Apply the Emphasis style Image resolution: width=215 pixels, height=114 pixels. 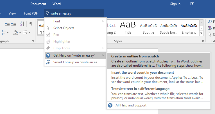(x=189, y=28)
